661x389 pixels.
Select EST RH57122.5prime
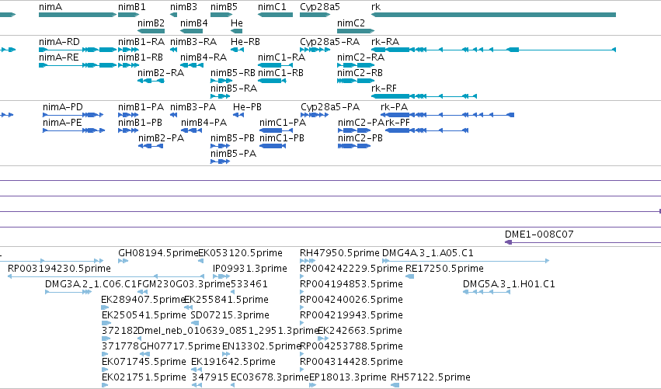pos(395,386)
